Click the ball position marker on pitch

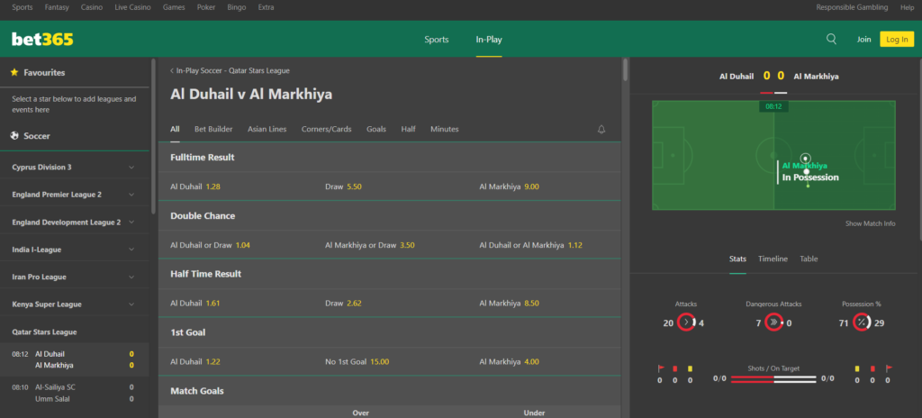point(806,159)
